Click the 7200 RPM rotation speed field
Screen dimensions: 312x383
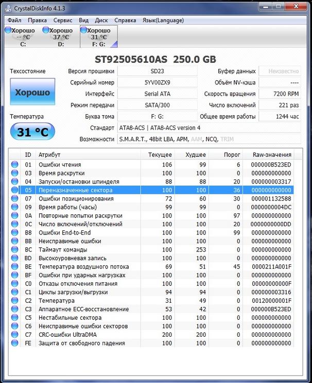(x=280, y=94)
